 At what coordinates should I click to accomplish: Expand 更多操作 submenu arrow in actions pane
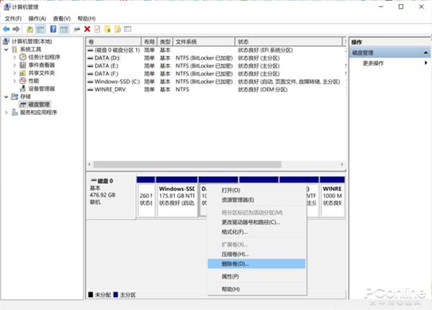click(426, 63)
